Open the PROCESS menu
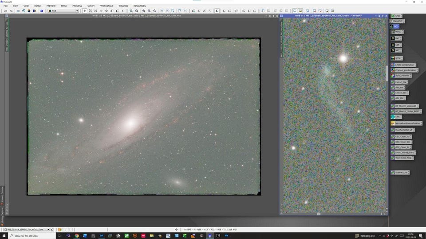426x239 pixels. (77, 6)
